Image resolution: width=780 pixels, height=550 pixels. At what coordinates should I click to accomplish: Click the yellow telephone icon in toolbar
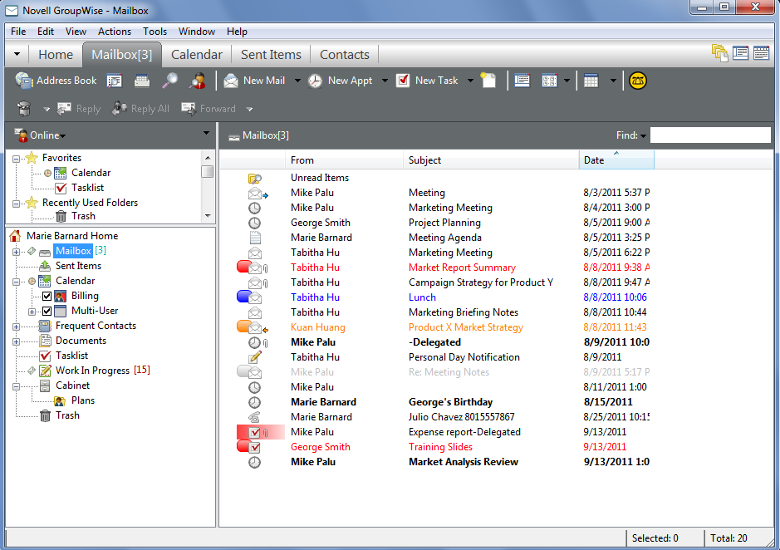(638, 81)
